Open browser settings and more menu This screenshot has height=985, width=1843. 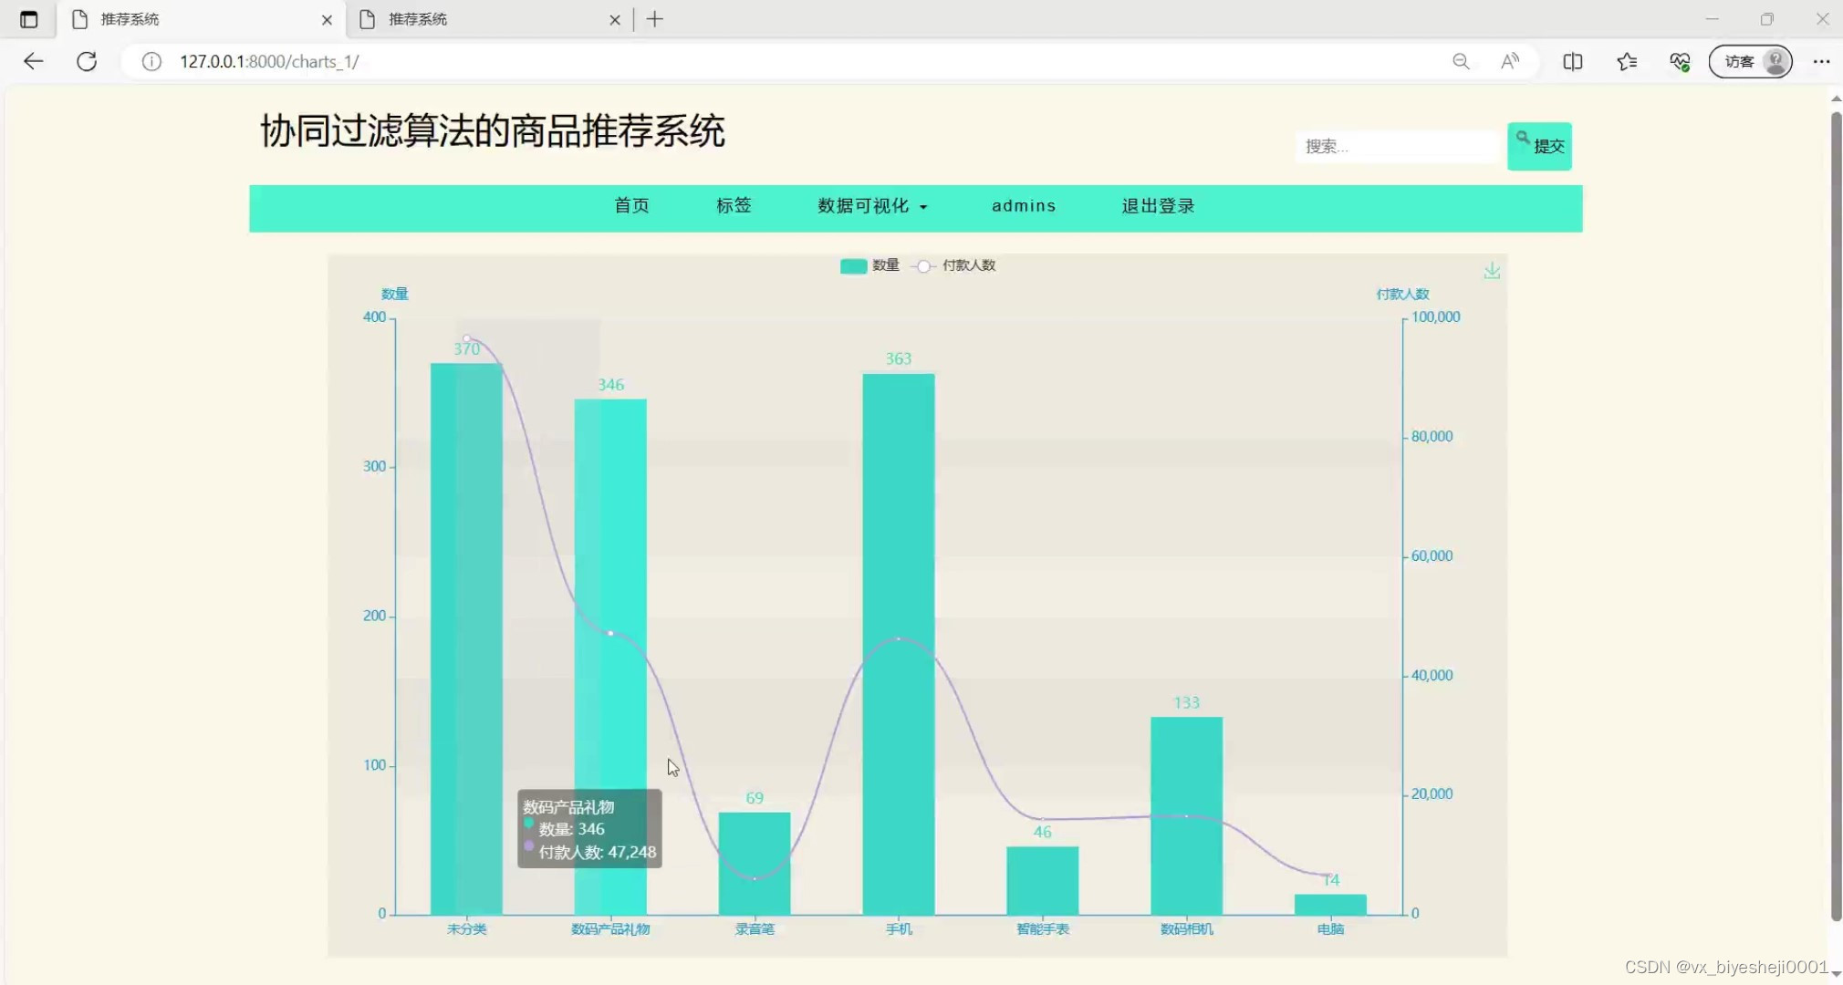[1821, 61]
